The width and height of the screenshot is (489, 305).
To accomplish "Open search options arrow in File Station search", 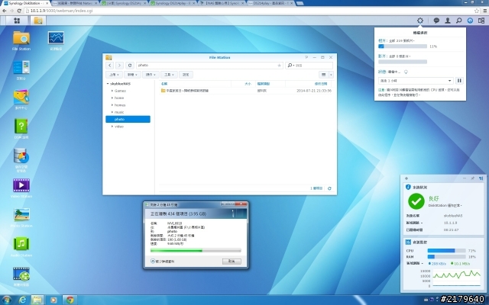I will coord(293,66).
